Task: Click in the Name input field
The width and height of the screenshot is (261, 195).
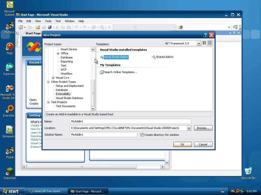Action: [x=130, y=121]
